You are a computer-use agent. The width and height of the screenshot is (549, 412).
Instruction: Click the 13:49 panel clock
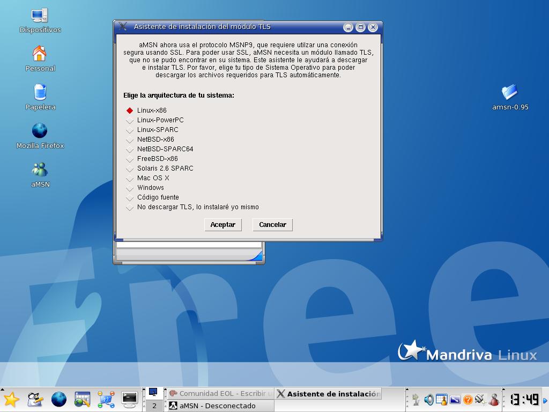[x=524, y=399]
